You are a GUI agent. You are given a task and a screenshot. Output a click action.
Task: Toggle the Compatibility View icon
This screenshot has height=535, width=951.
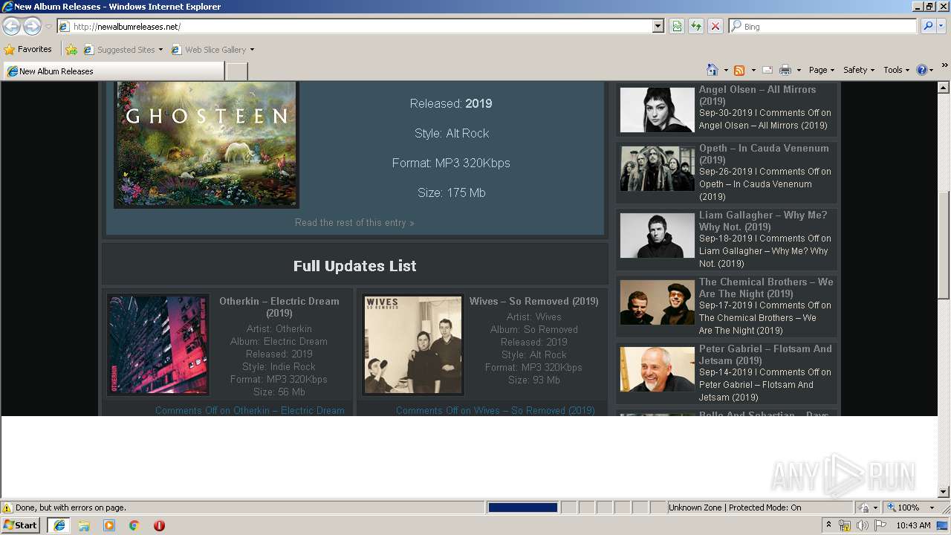(x=677, y=26)
